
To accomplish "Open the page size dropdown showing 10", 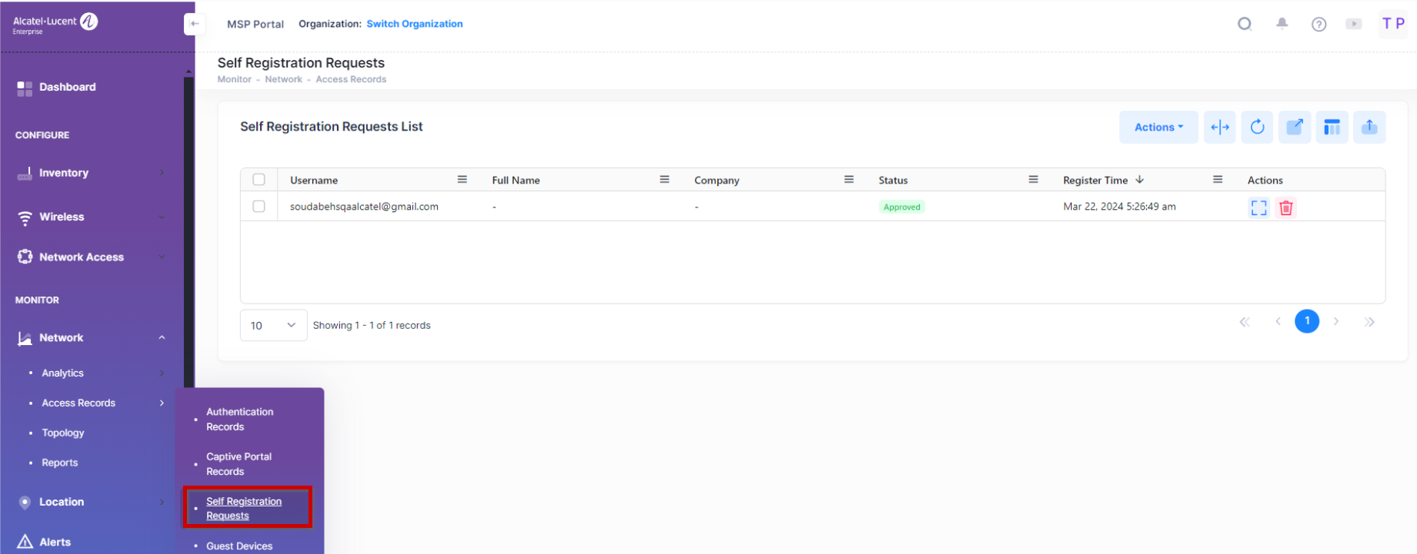I will click(273, 325).
